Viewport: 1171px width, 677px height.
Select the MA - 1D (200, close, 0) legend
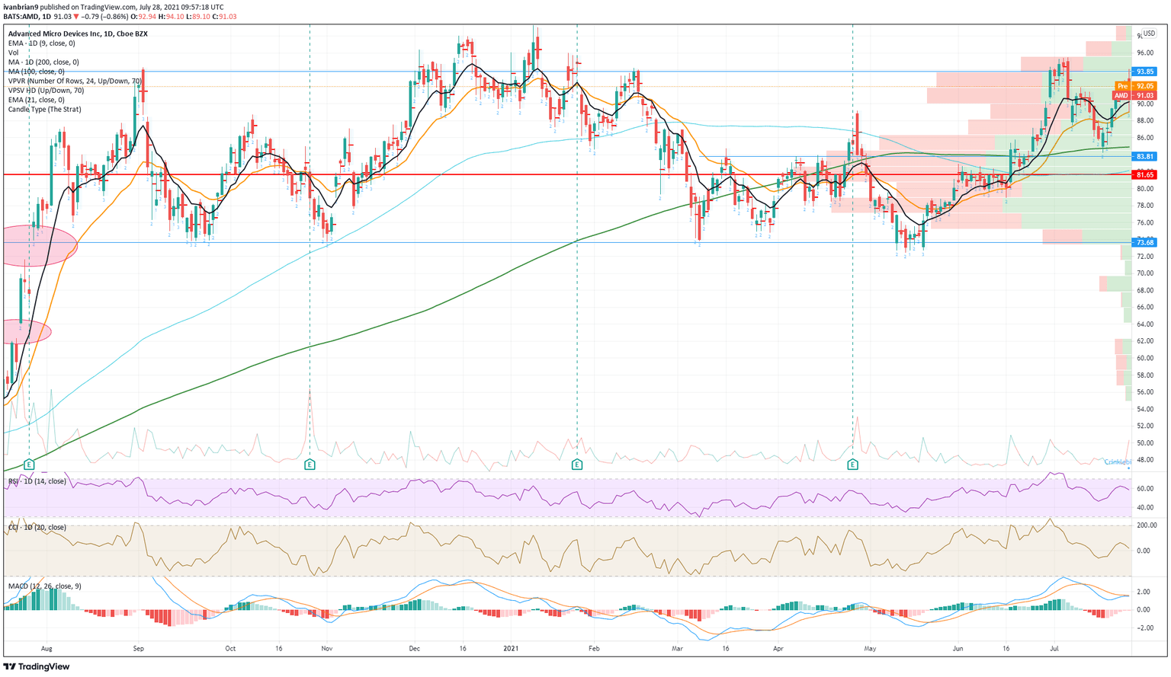43,62
